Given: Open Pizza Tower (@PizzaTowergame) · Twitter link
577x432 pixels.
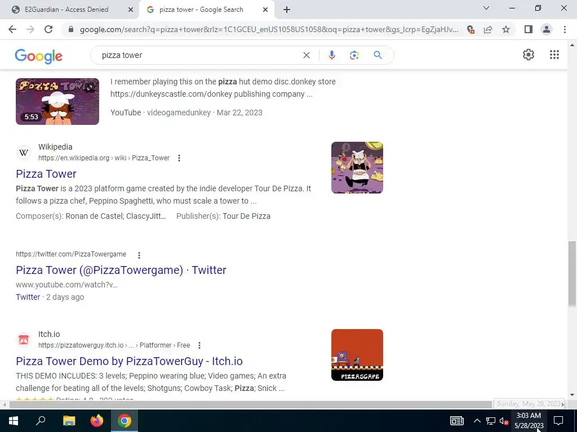Looking at the screenshot, I should [121, 270].
